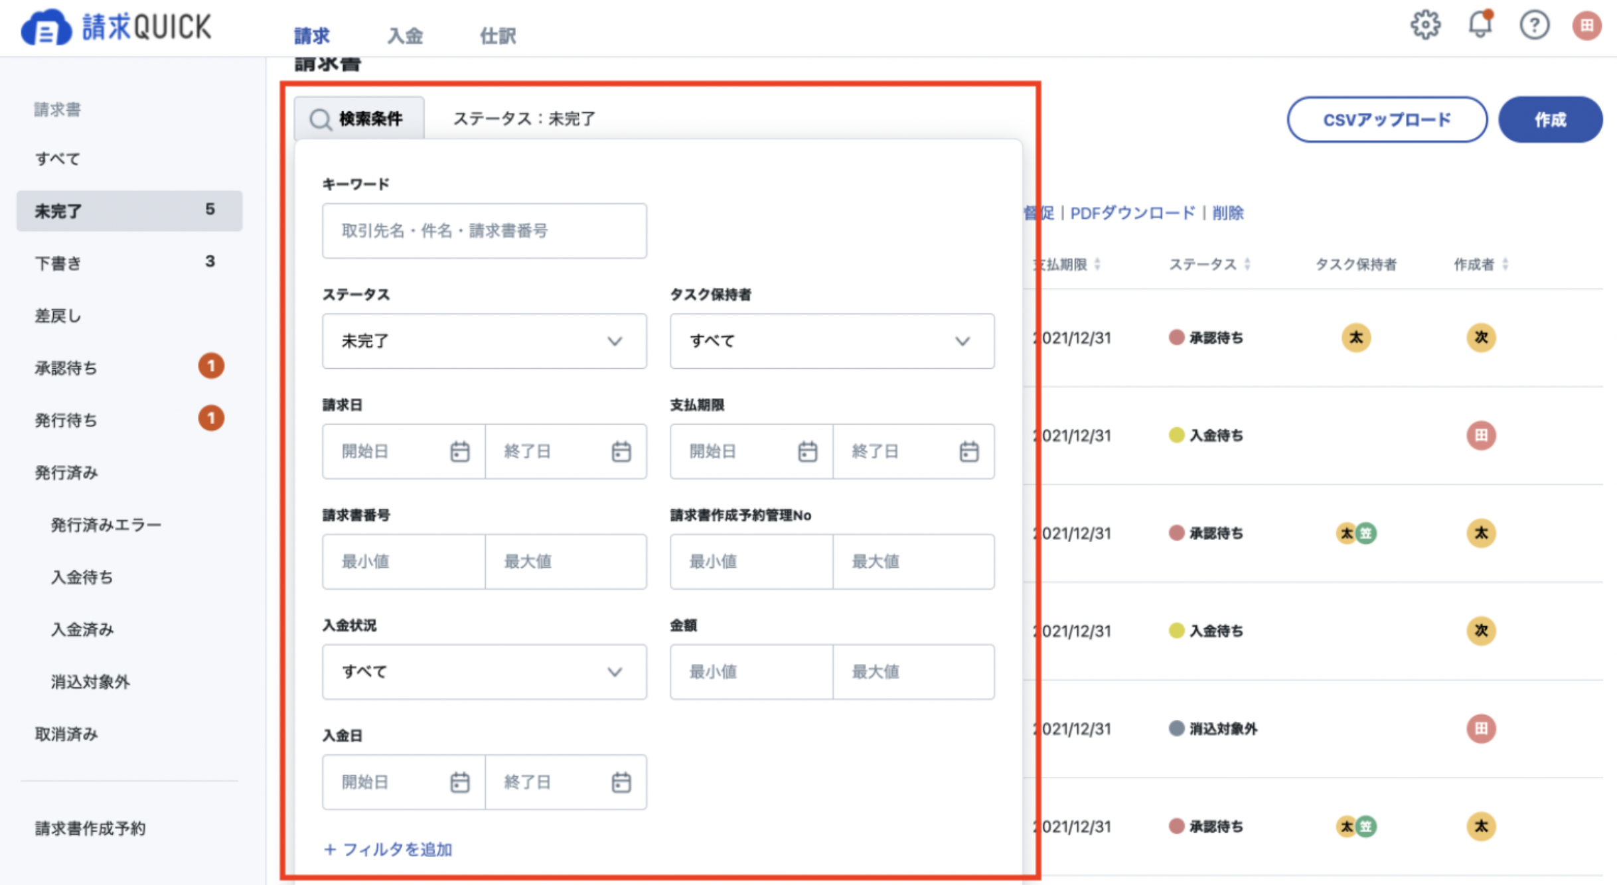Click the CSVアップロード button
The image size is (1617, 885).
(x=1387, y=119)
